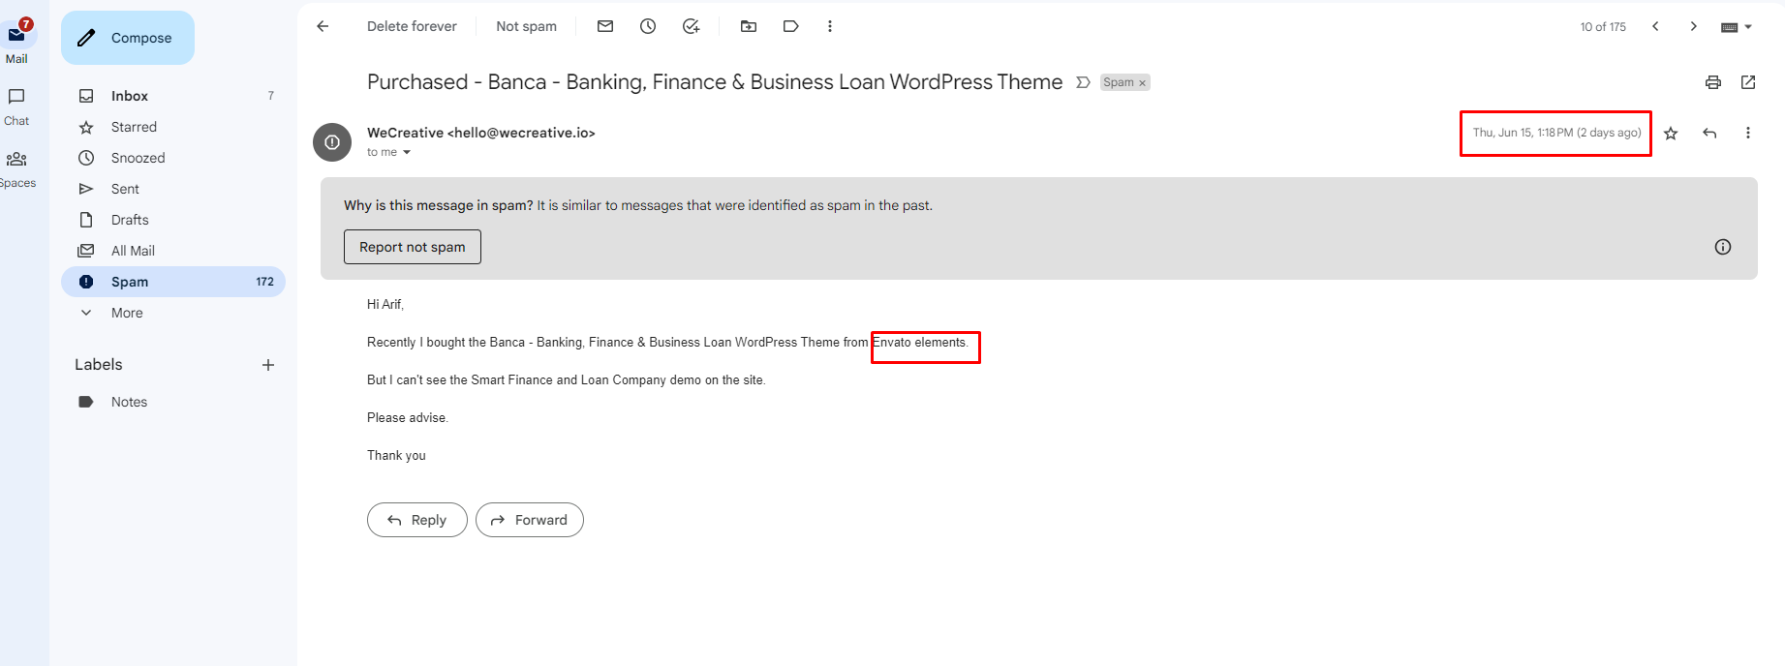This screenshot has height=666, width=1785.
Task: Create new label plus icon
Action: pyautogui.click(x=268, y=365)
